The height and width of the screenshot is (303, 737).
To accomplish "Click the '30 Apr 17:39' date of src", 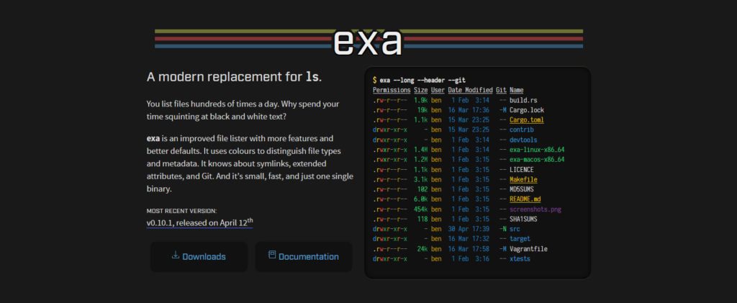I will pyautogui.click(x=469, y=229).
